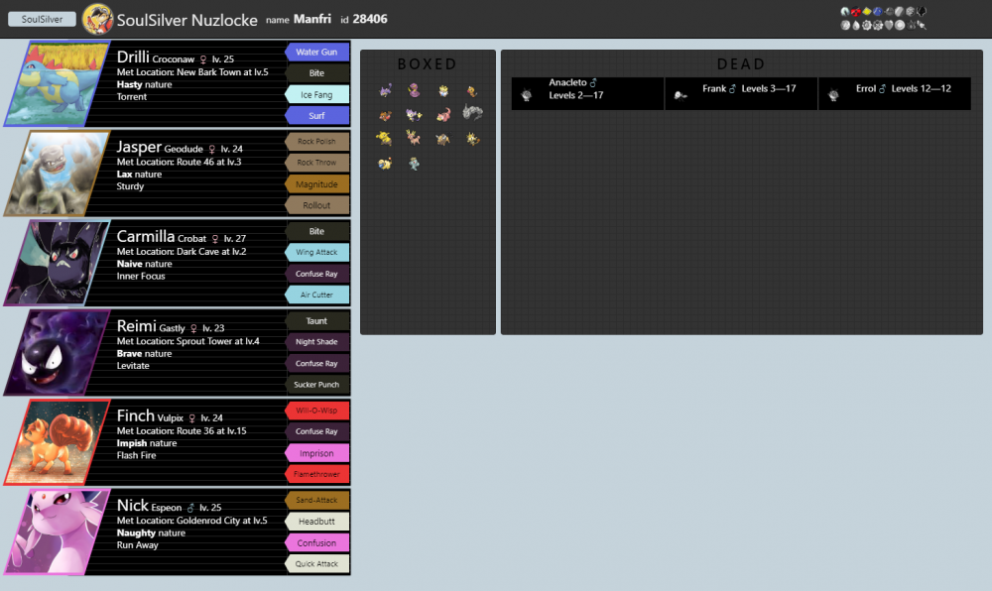The image size is (992, 591).
Task: Click the Pokéball icon beside Anacleto
Action: (x=527, y=92)
